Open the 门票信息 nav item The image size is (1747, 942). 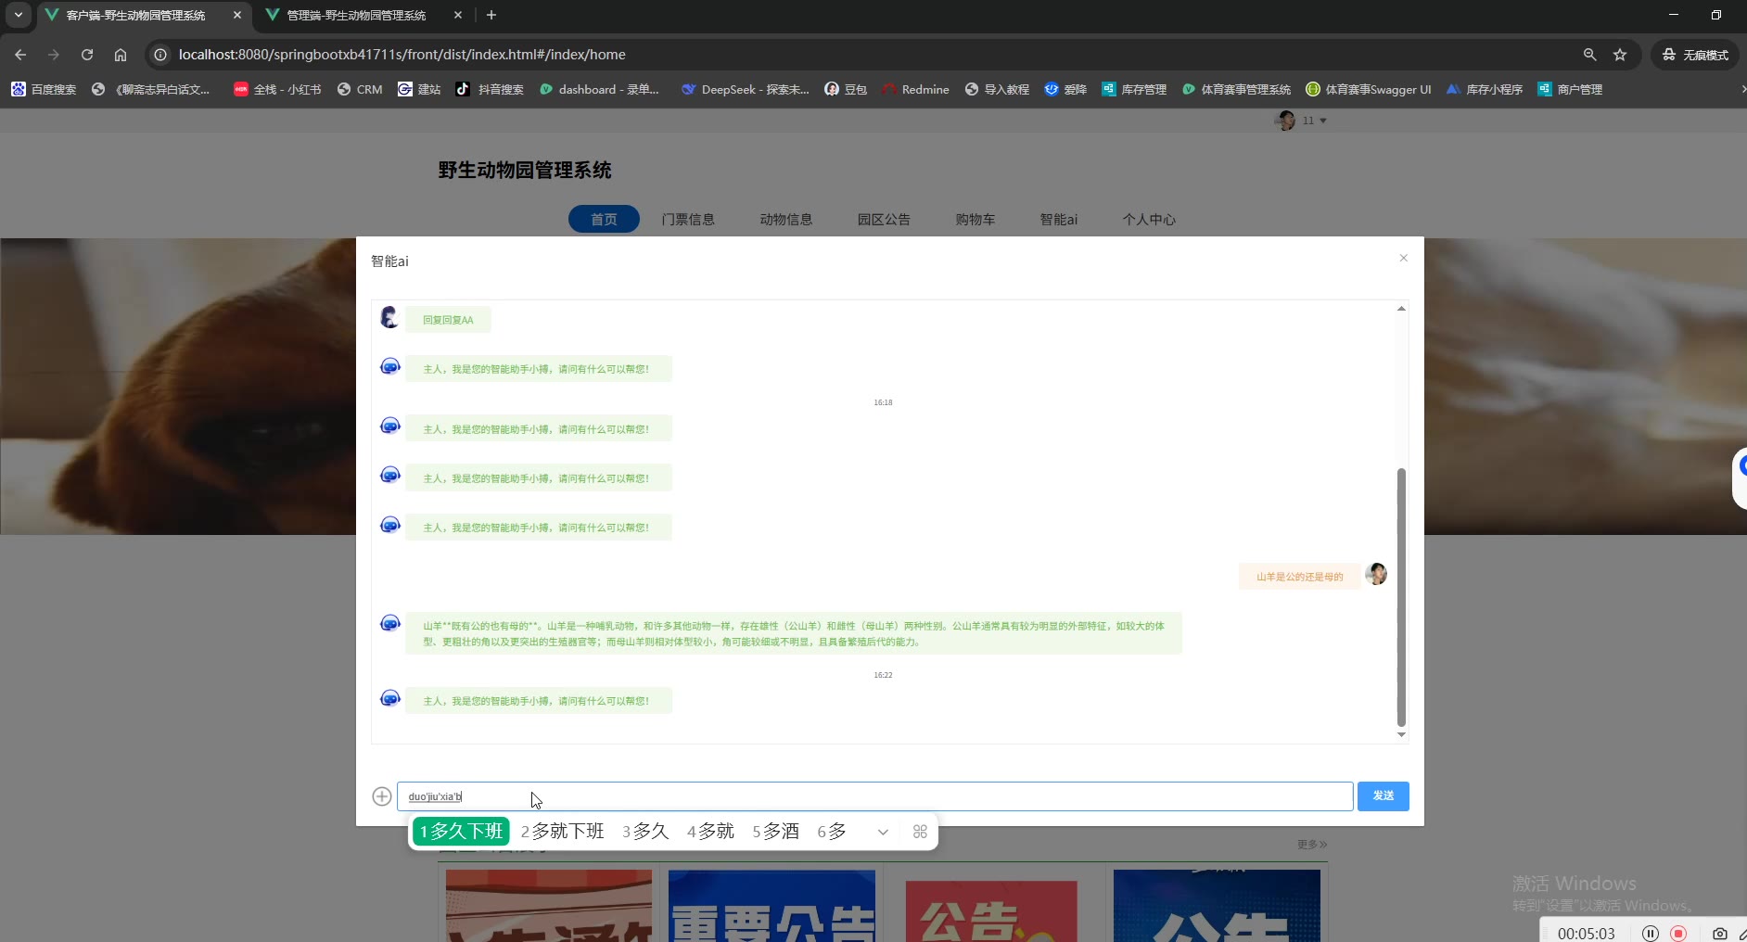[688, 220]
